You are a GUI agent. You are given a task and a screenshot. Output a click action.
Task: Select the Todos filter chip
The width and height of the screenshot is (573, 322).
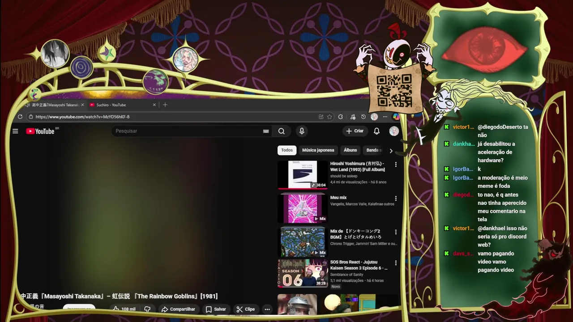coord(287,150)
